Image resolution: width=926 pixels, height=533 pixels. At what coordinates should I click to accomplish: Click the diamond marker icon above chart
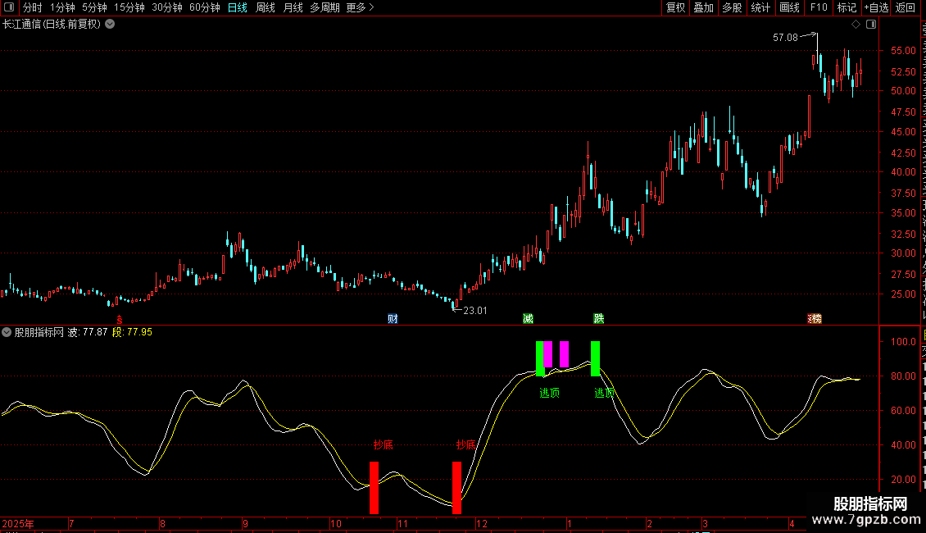[x=856, y=25]
